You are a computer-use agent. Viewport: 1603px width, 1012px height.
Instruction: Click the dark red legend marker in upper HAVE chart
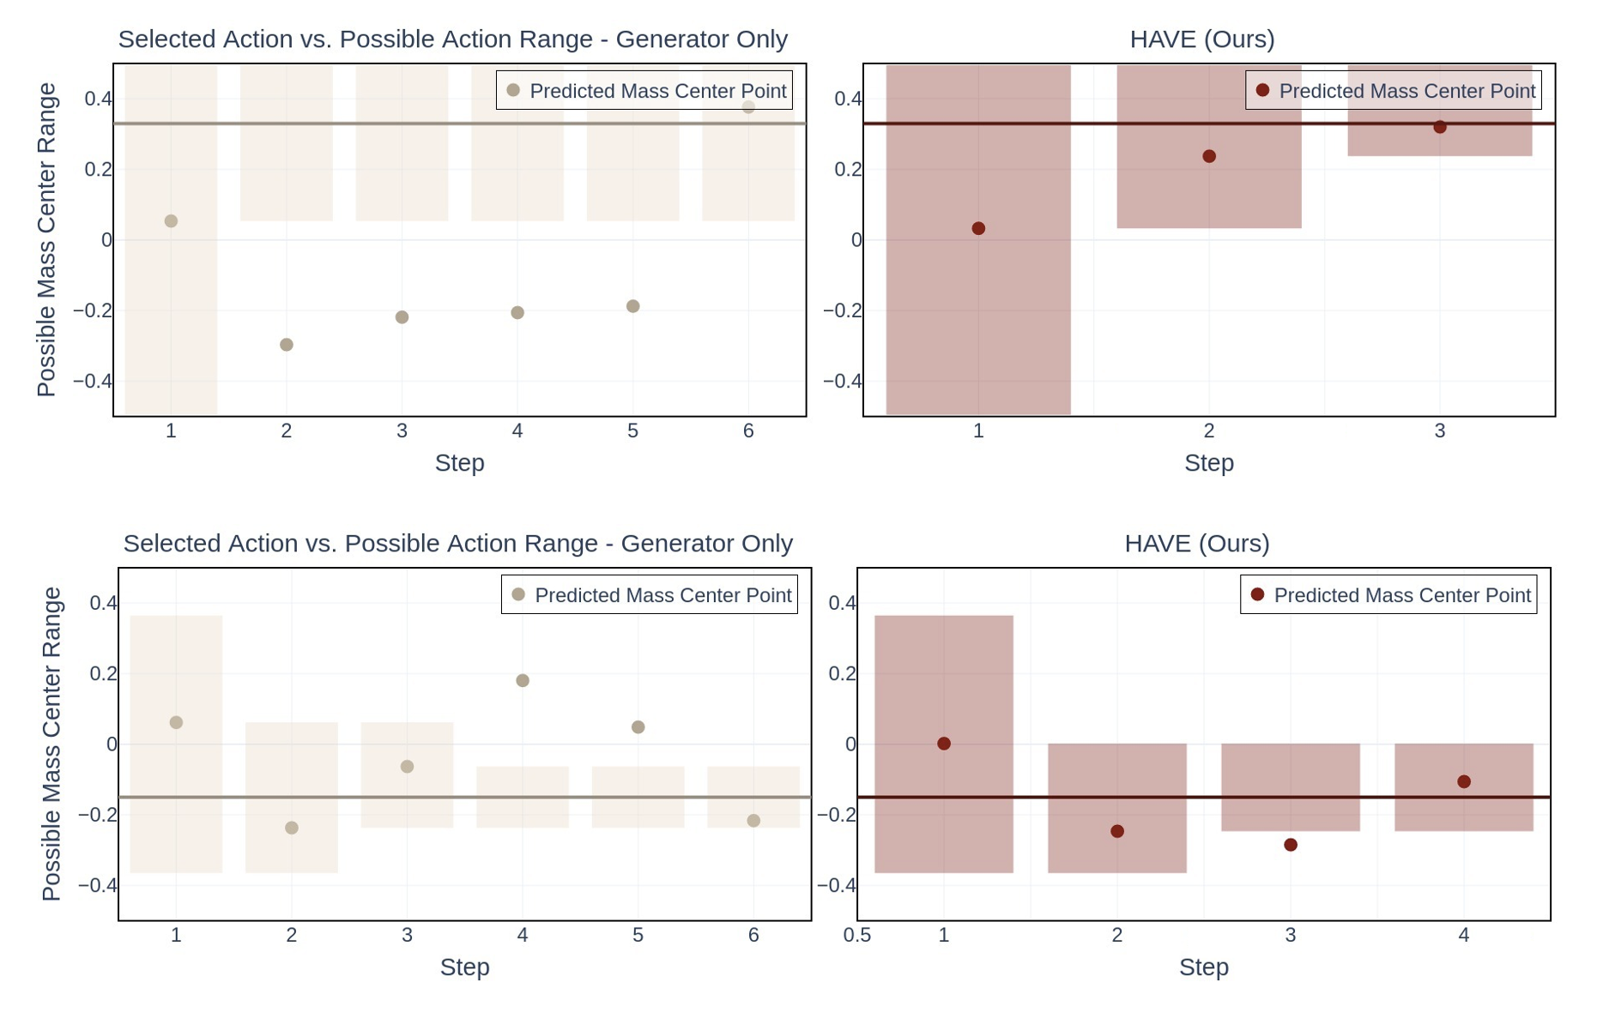click(1262, 90)
